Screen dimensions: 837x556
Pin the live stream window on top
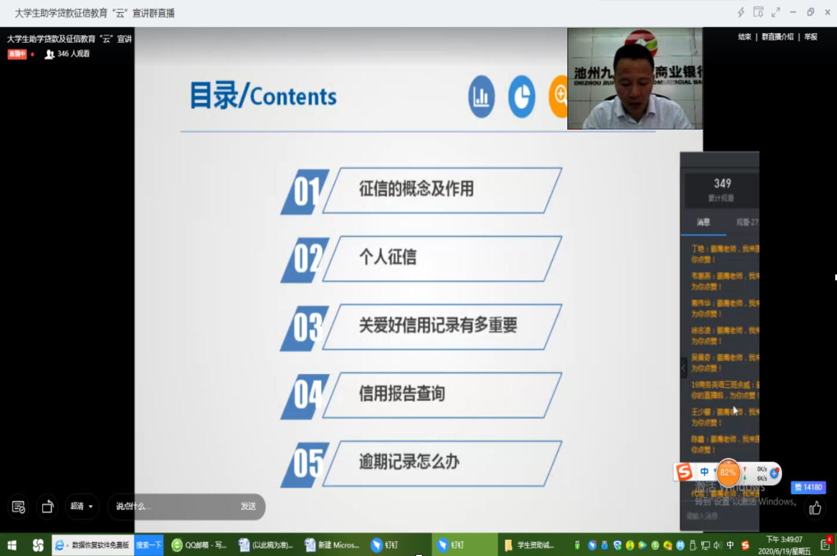click(758, 12)
